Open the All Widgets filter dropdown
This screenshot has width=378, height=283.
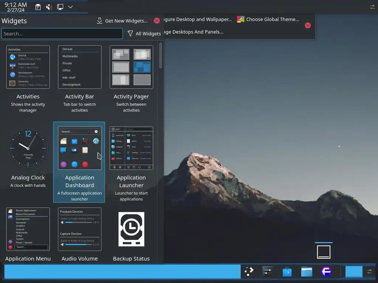point(144,34)
